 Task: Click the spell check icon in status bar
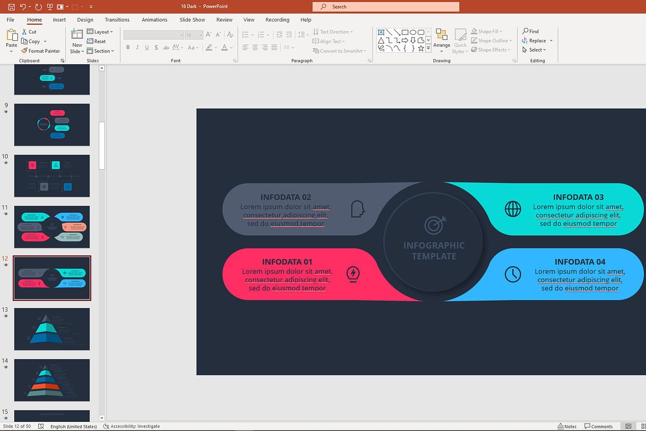tap(41, 427)
